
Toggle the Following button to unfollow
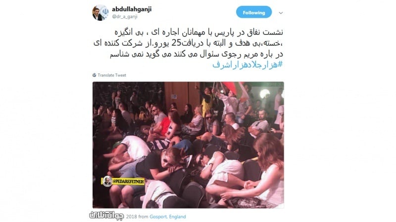pyautogui.click(x=254, y=12)
